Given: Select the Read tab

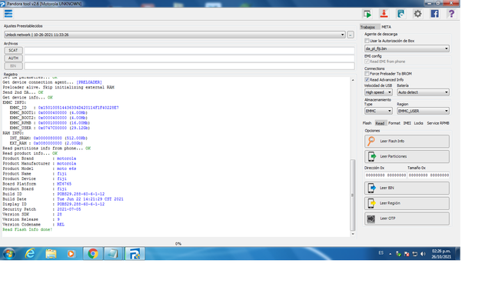Looking at the screenshot, I should 380,123.
